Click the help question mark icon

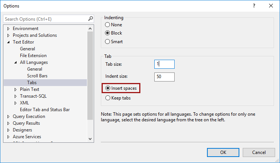click(254, 6)
